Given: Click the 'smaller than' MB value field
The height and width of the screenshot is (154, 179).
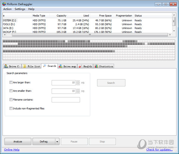Looking at the screenshot, I should coord(64,91).
